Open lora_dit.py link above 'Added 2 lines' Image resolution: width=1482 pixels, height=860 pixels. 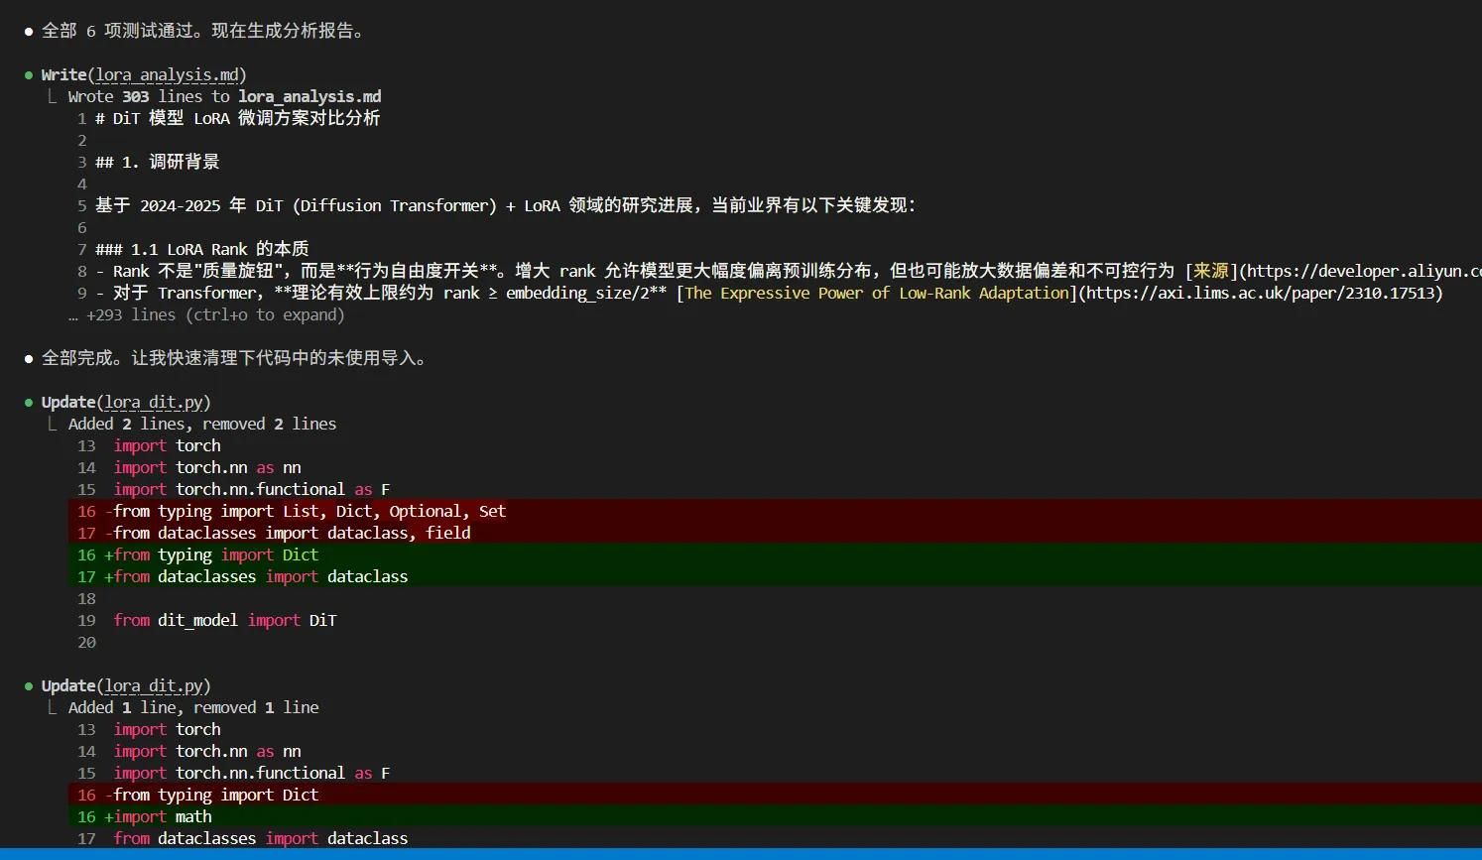[x=153, y=403]
